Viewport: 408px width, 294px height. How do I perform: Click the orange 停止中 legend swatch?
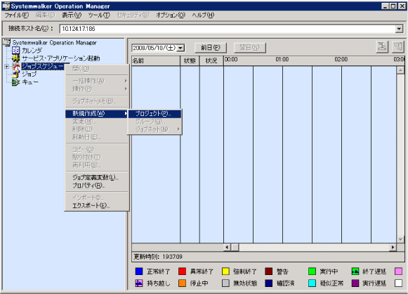click(x=182, y=283)
